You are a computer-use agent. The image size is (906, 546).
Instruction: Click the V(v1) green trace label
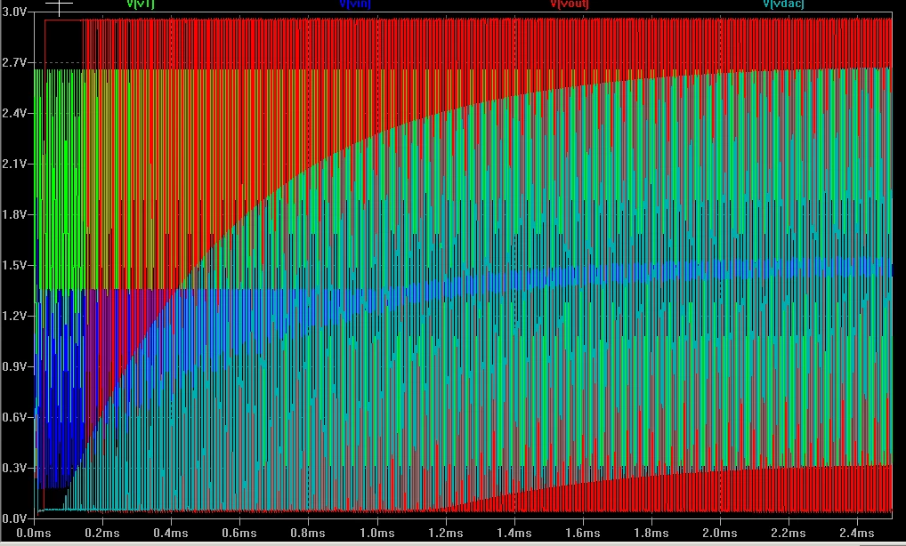click(141, 4)
